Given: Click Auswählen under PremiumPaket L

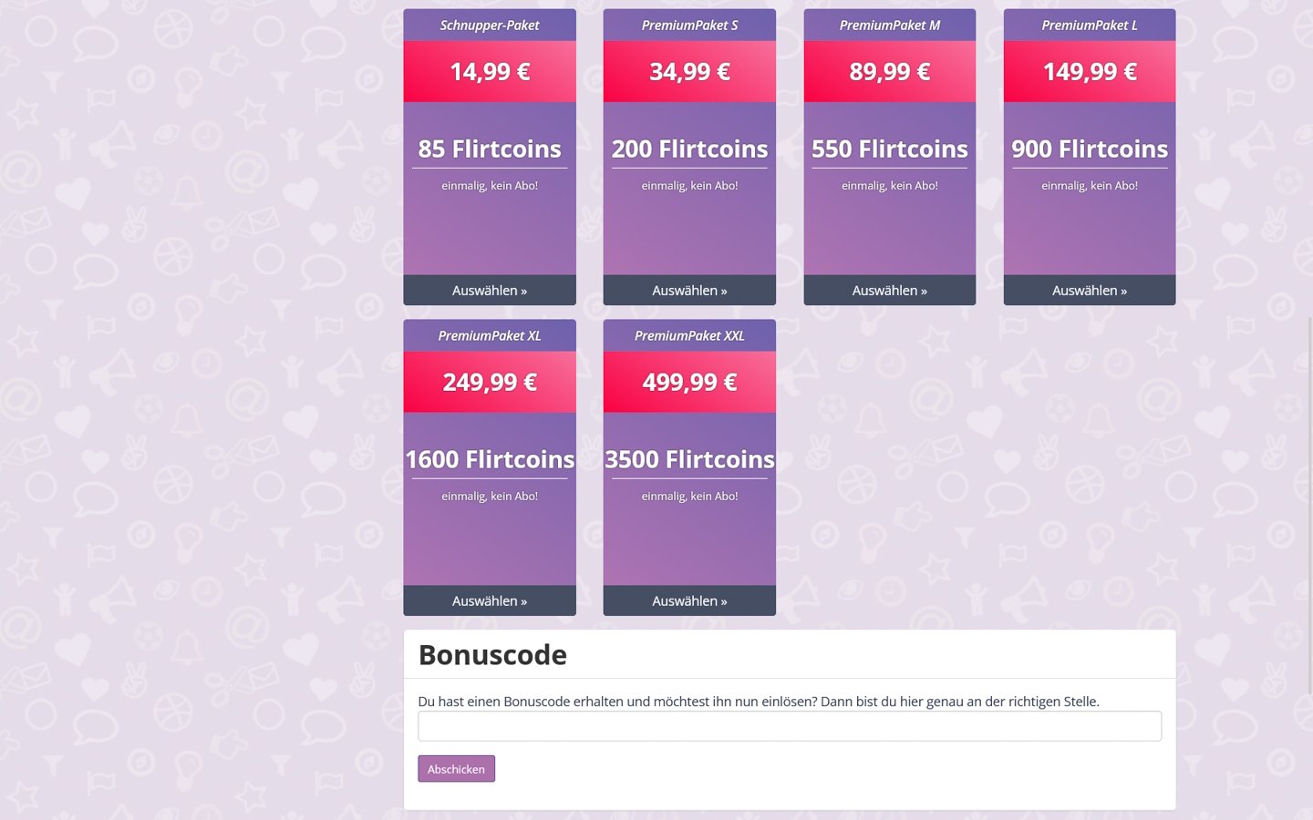Looking at the screenshot, I should tap(1090, 291).
